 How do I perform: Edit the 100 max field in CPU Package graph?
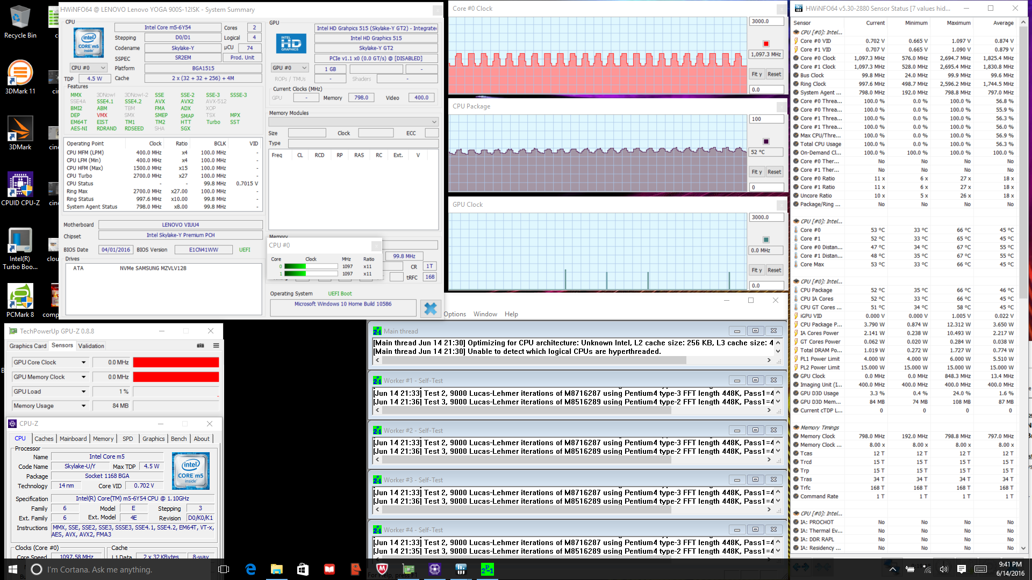pyautogui.click(x=766, y=119)
